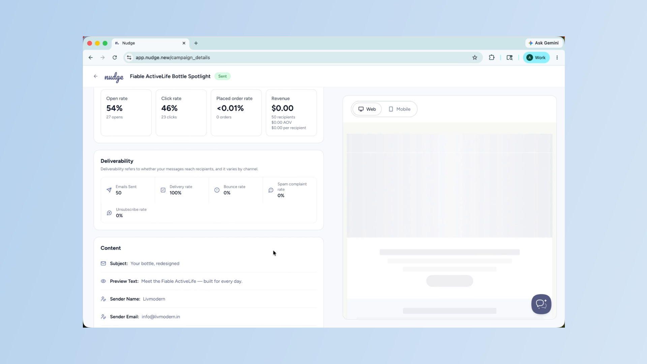
Task: Click the Delivery rate checkbox icon
Action: (x=163, y=190)
